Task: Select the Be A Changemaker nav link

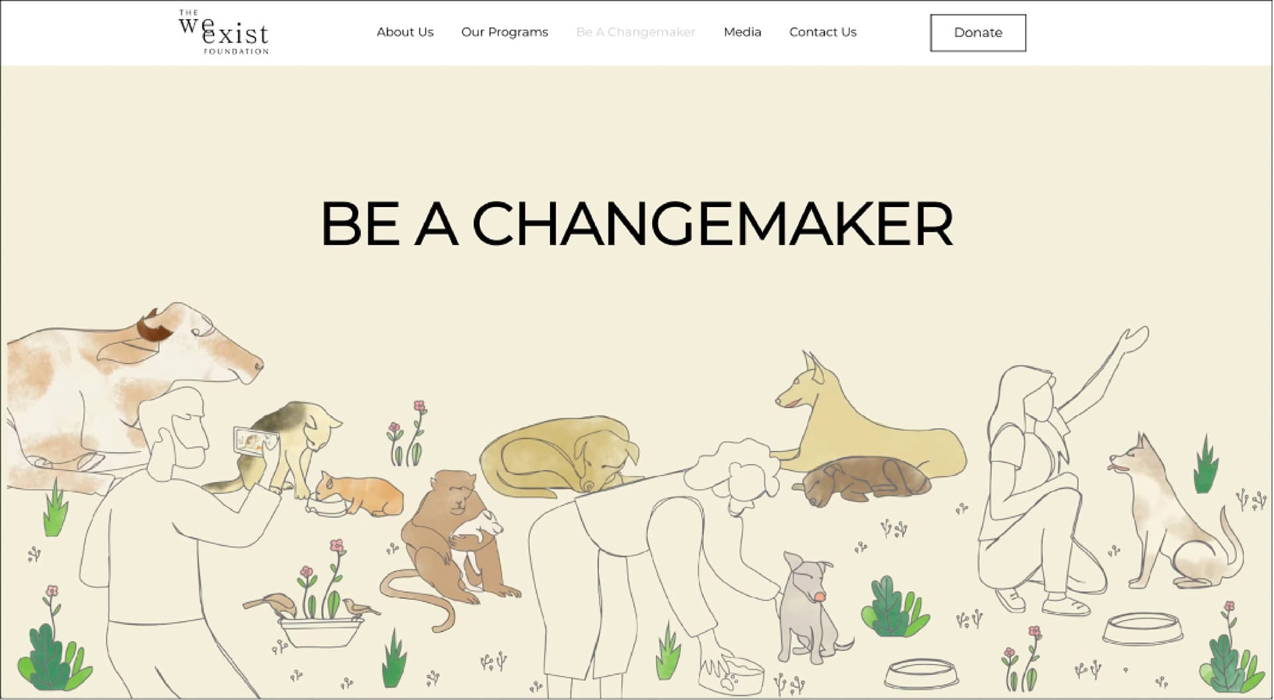Action: [636, 32]
